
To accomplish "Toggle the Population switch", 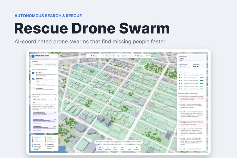I will 34,79.
